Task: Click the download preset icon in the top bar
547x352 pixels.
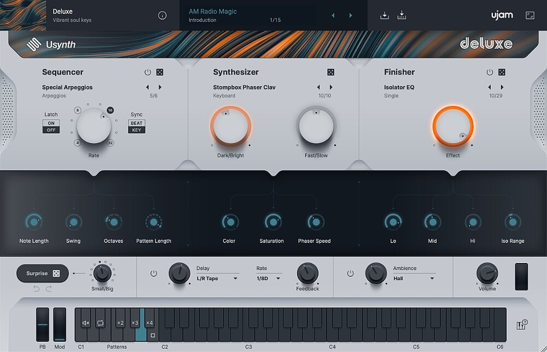Action: 385,15
